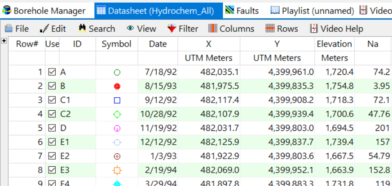Click the Edit pencil menu item
This screenshot has width=392, height=186.
pos(53,29)
